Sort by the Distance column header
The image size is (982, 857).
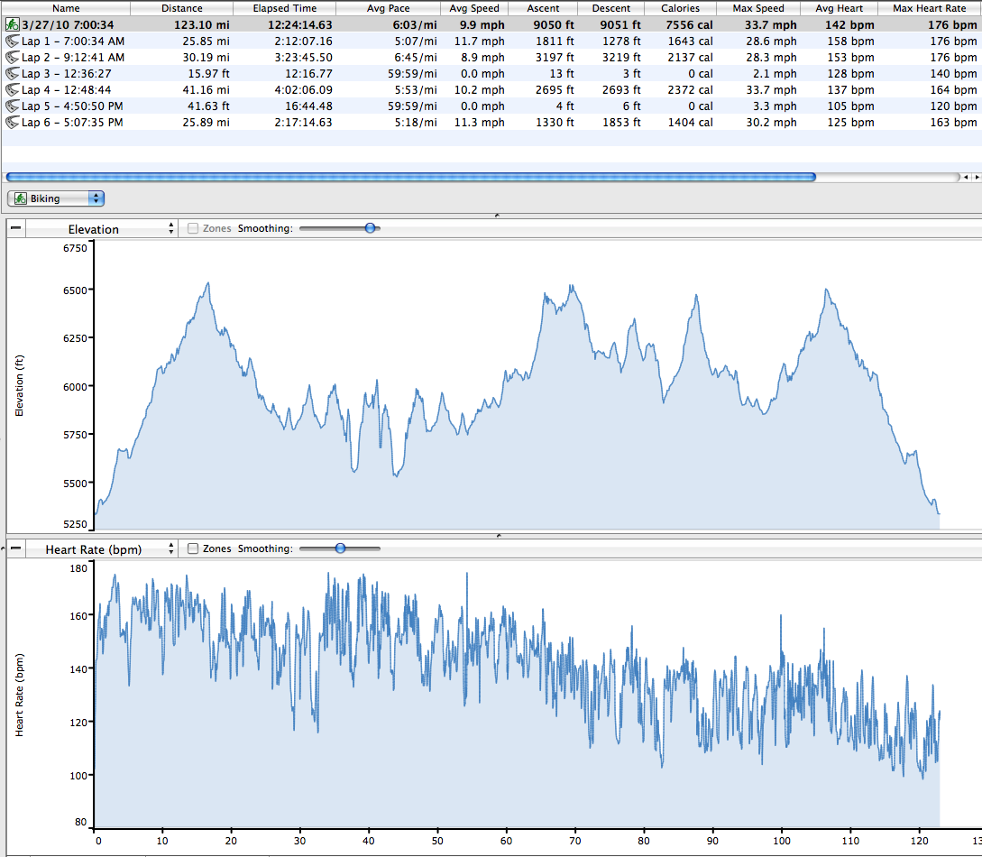(181, 8)
